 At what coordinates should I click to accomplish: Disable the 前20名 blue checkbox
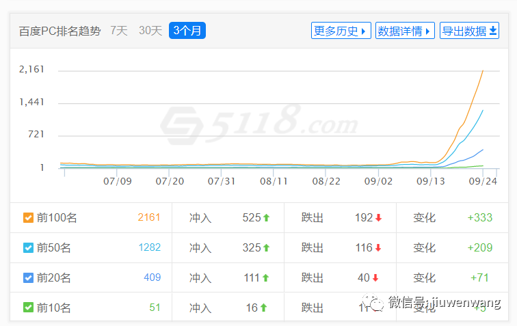28,278
